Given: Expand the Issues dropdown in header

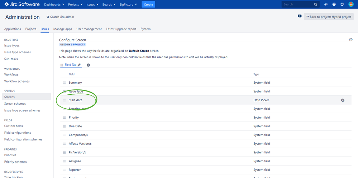Looking at the screenshot, I should (x=92, y=4).
